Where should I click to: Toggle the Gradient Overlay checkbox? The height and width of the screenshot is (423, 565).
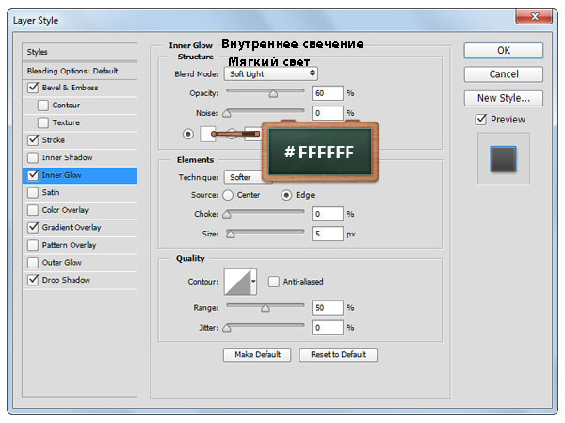(x=33, y=227)
